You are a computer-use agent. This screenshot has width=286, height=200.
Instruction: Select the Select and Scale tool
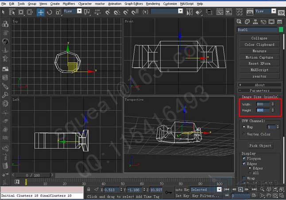(58, 12)
